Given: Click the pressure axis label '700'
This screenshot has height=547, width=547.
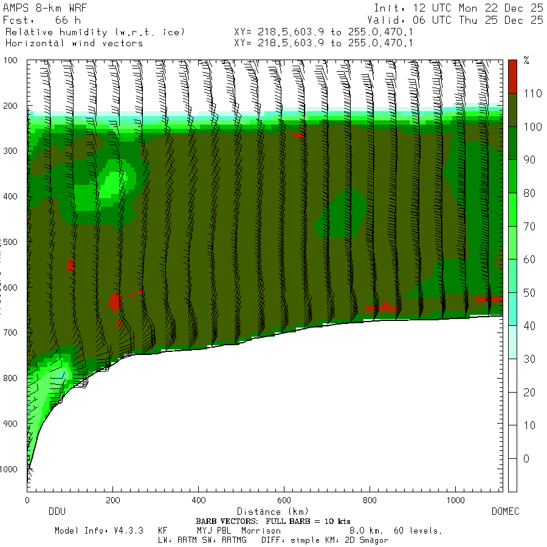Looking at the screenshot, I should (10, 332).
